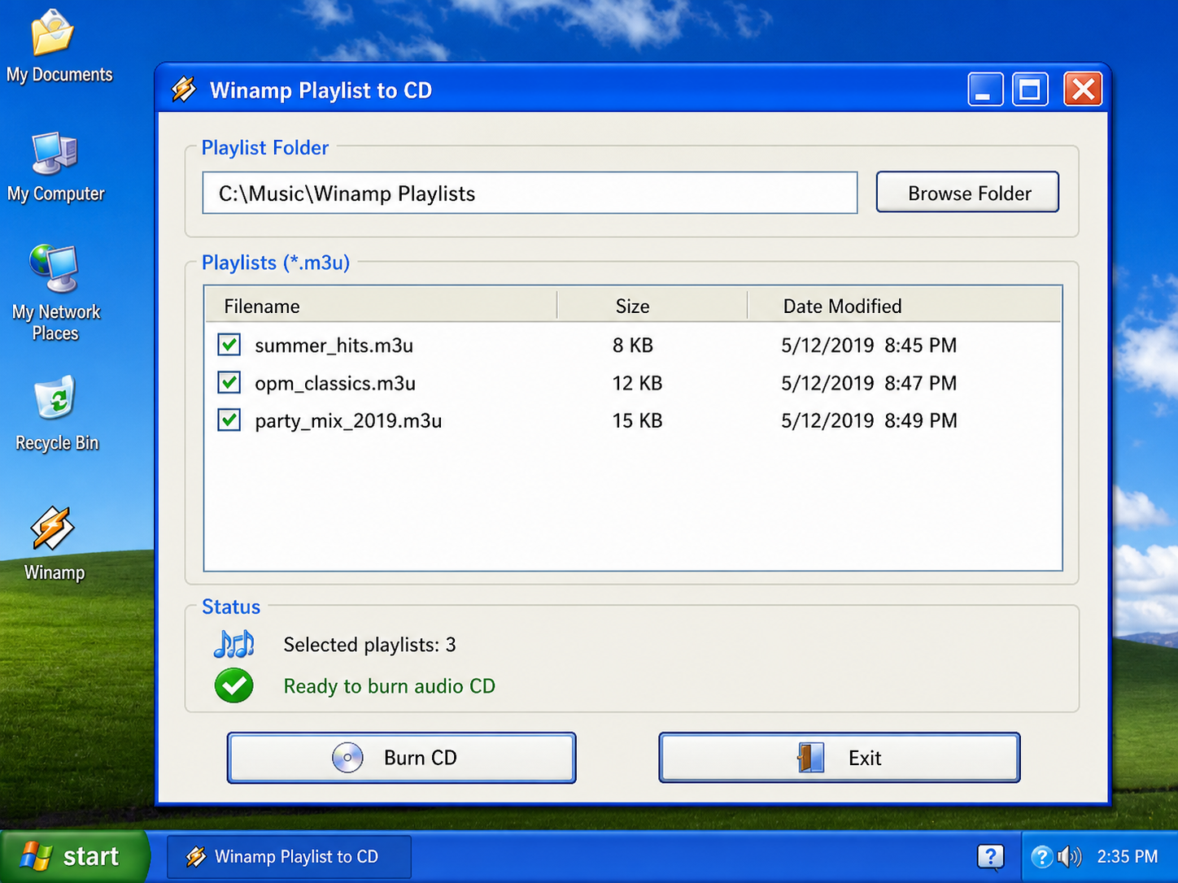Sort by the Size column header
This screenshot has height=883, width=1178.
tap(652, 306)
